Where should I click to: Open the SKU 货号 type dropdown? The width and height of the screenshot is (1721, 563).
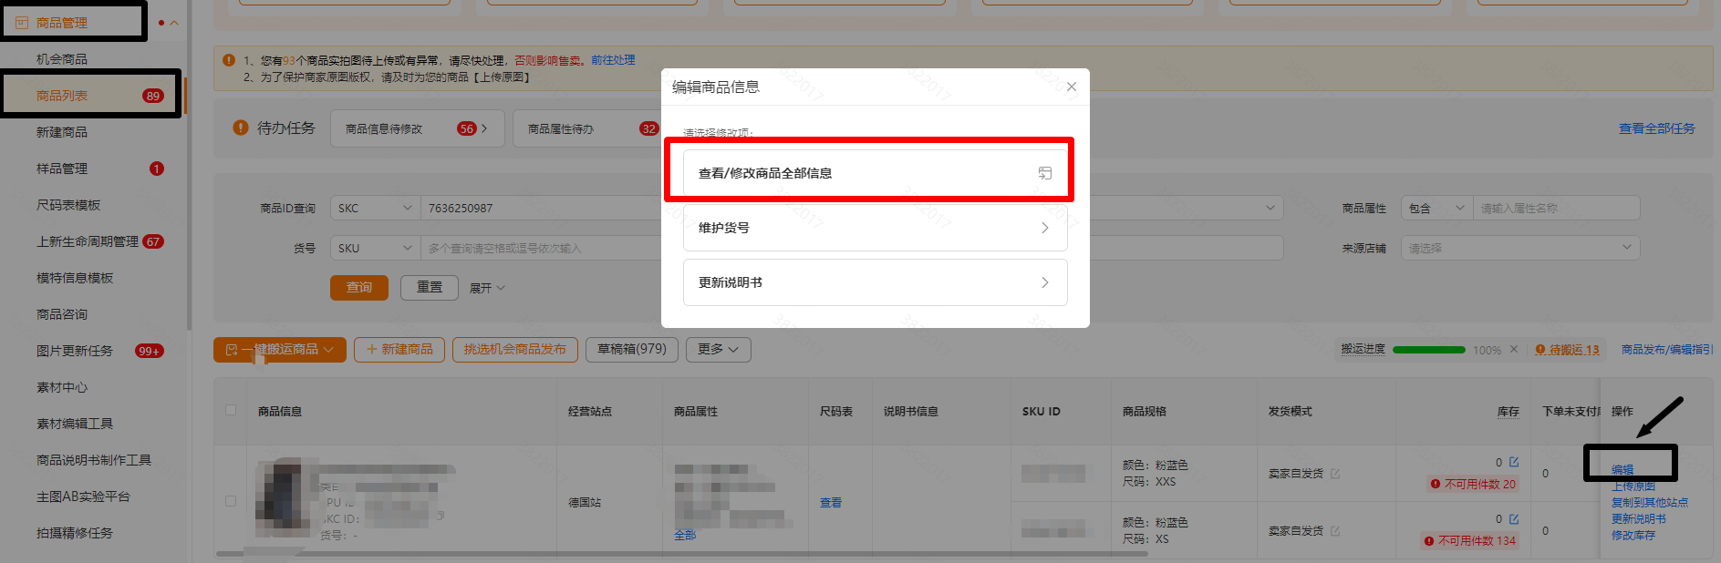374,249
